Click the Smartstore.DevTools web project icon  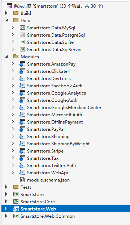pos(22,79)
